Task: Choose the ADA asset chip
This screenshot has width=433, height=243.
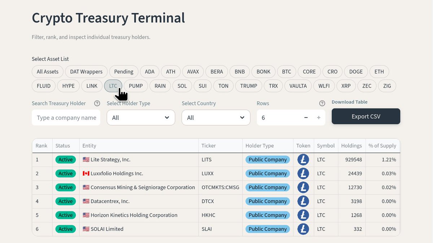Action: [150, 72]
